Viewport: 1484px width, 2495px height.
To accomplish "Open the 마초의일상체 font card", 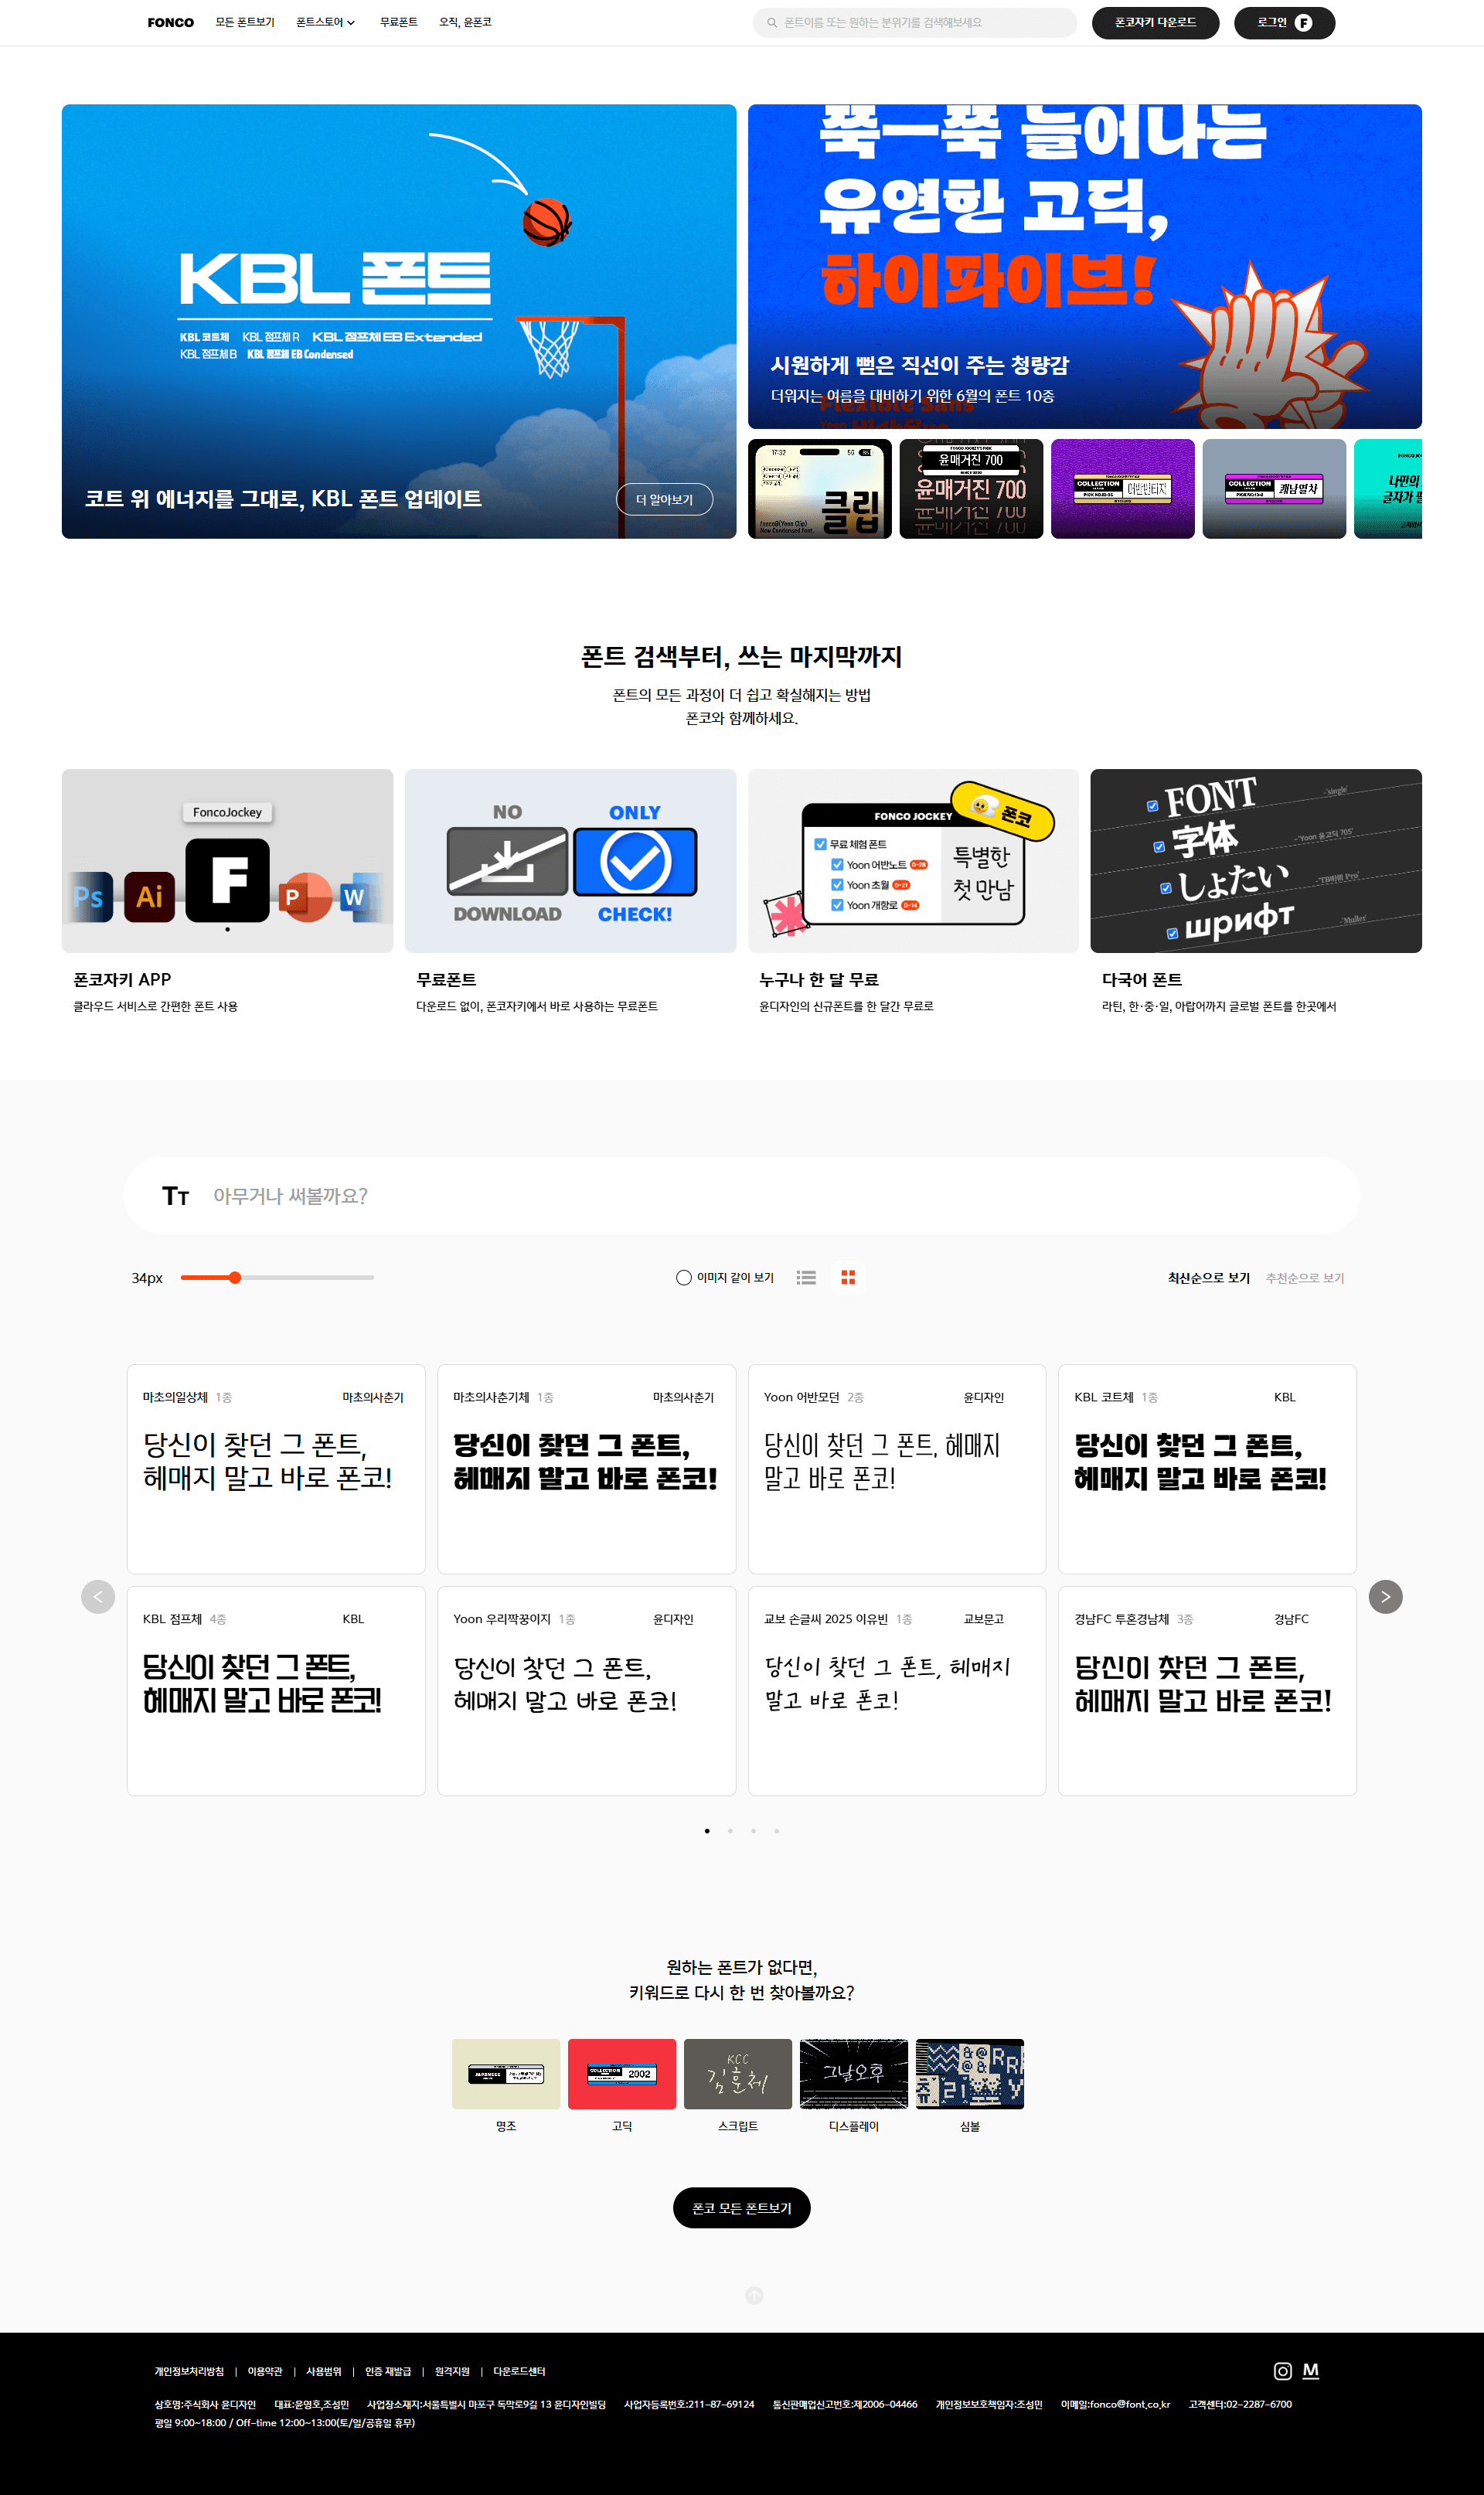I will pyautogui.click(x=276, y=1468).
